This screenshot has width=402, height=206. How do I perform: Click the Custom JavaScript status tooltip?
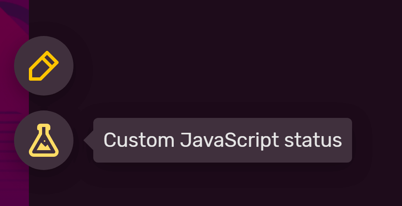(x=222, y=140)
